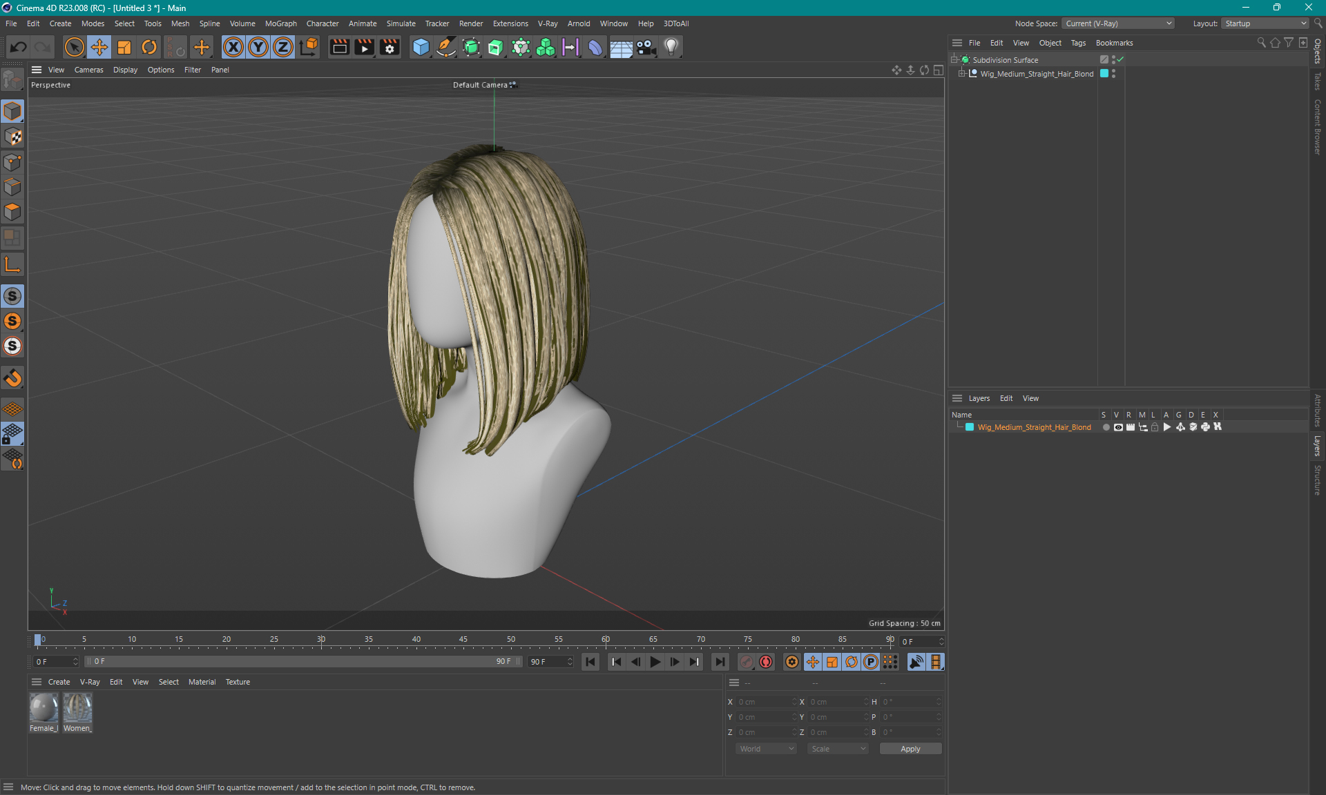The width and height of the screenshot is (1326, 795).
Task: Toggle Enable Axis L-shaped icon
Action: click(12, 264)
